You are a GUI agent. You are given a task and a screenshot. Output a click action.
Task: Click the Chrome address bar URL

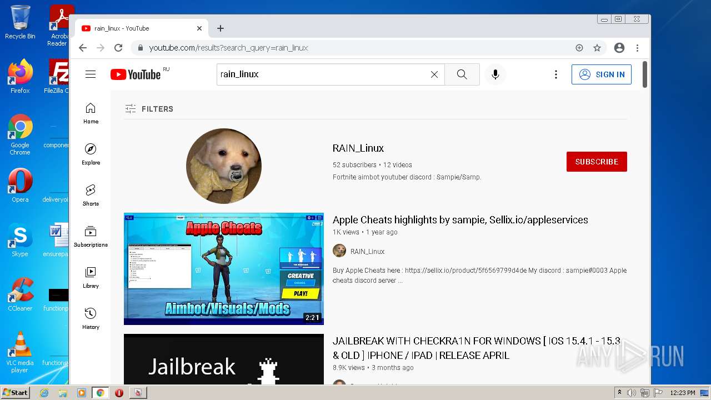[x=228, y=48]
